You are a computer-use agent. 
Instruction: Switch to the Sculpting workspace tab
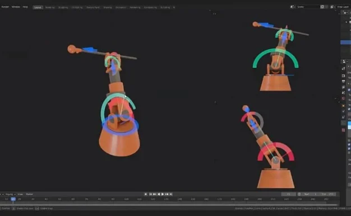[63, 7]
